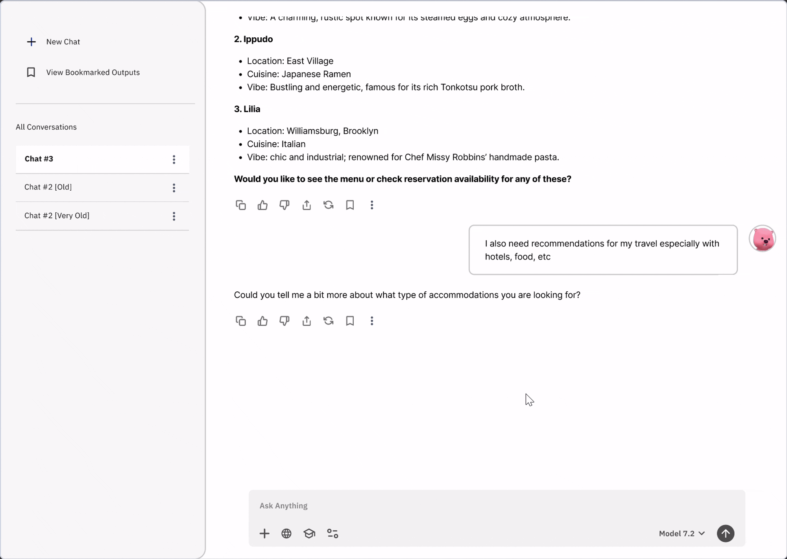Open the Chat #2 [Old] conversation

coord(48,187)
